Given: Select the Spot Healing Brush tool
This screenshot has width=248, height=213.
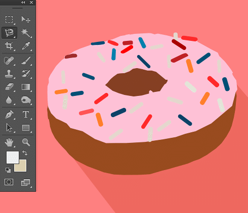Looking at the screenshot, I should (x=9, y=61).
